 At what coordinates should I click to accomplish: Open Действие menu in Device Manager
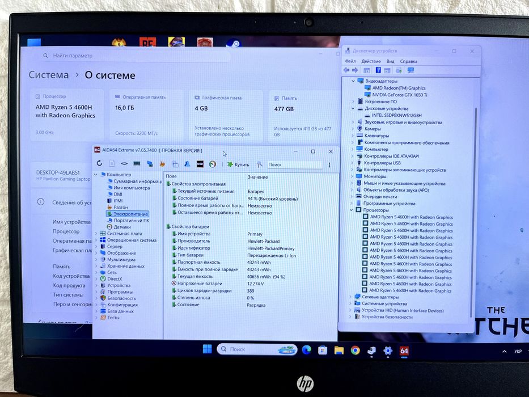point(371,61)
